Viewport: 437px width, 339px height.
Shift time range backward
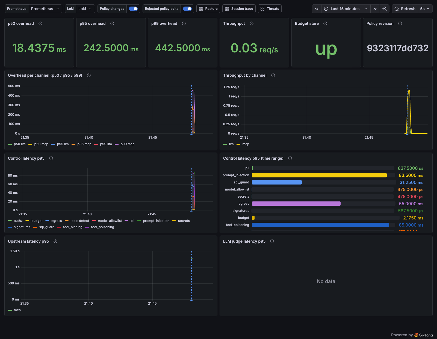[x=317, y=9]
